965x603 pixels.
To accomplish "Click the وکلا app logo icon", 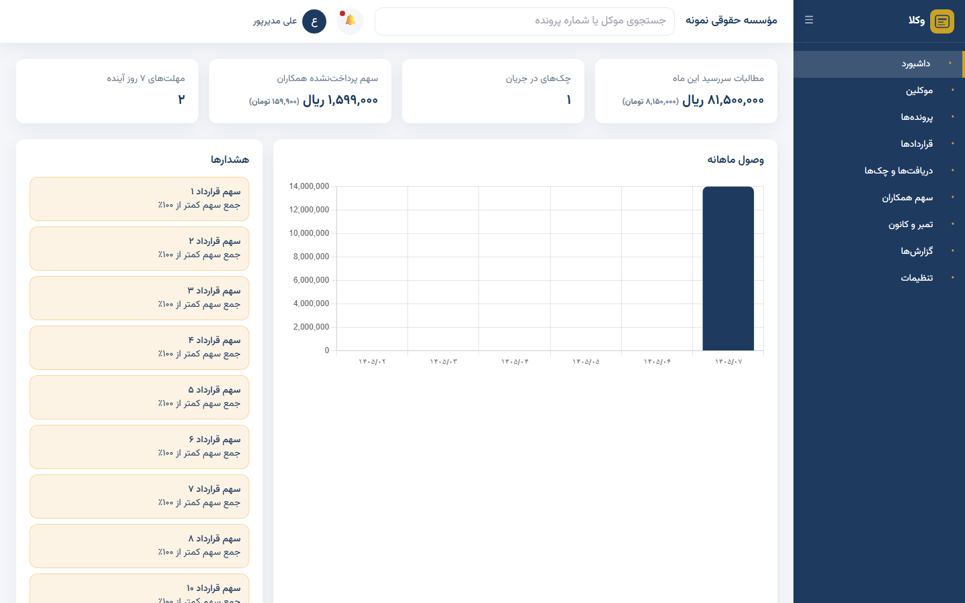I will 942,21.
